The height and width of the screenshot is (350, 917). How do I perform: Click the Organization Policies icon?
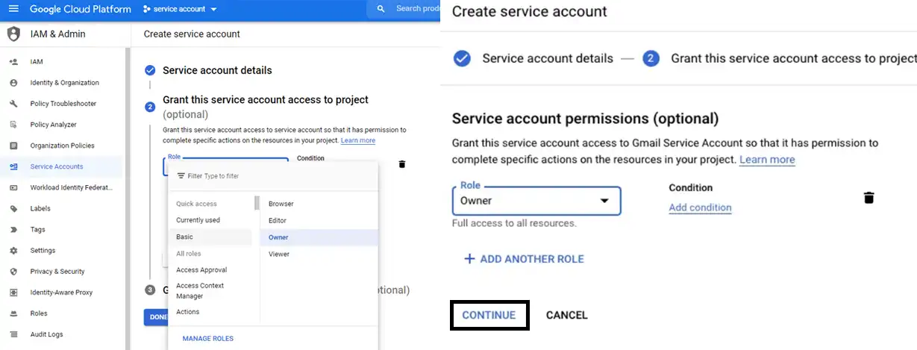(13, 146)
